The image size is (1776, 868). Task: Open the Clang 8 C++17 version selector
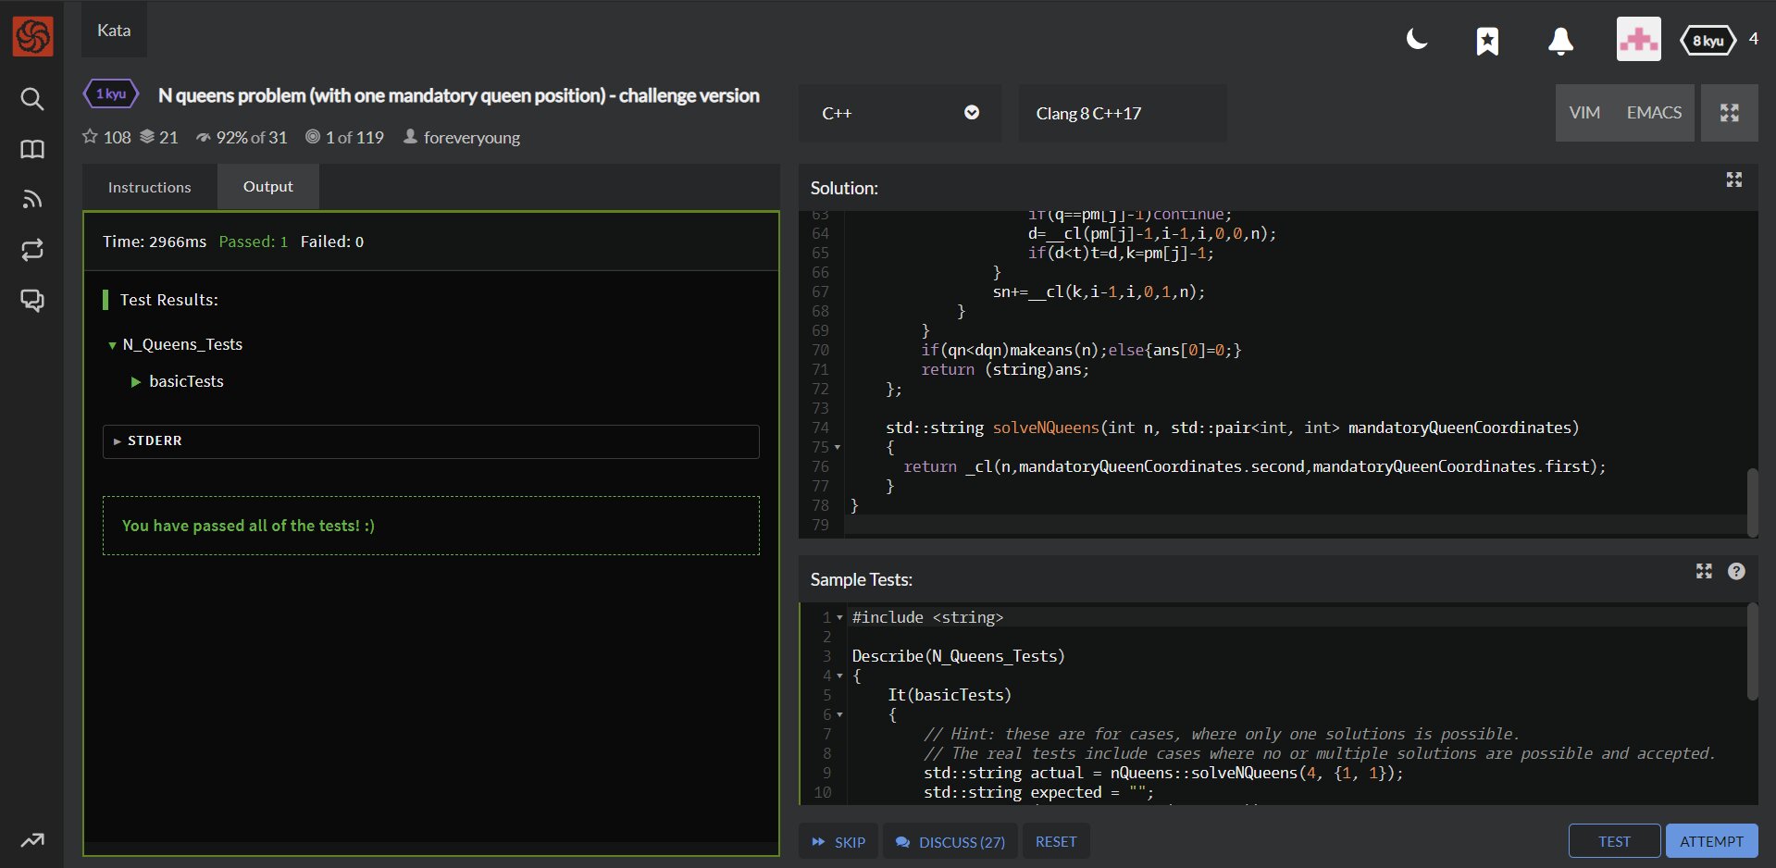coord(1122,113)
